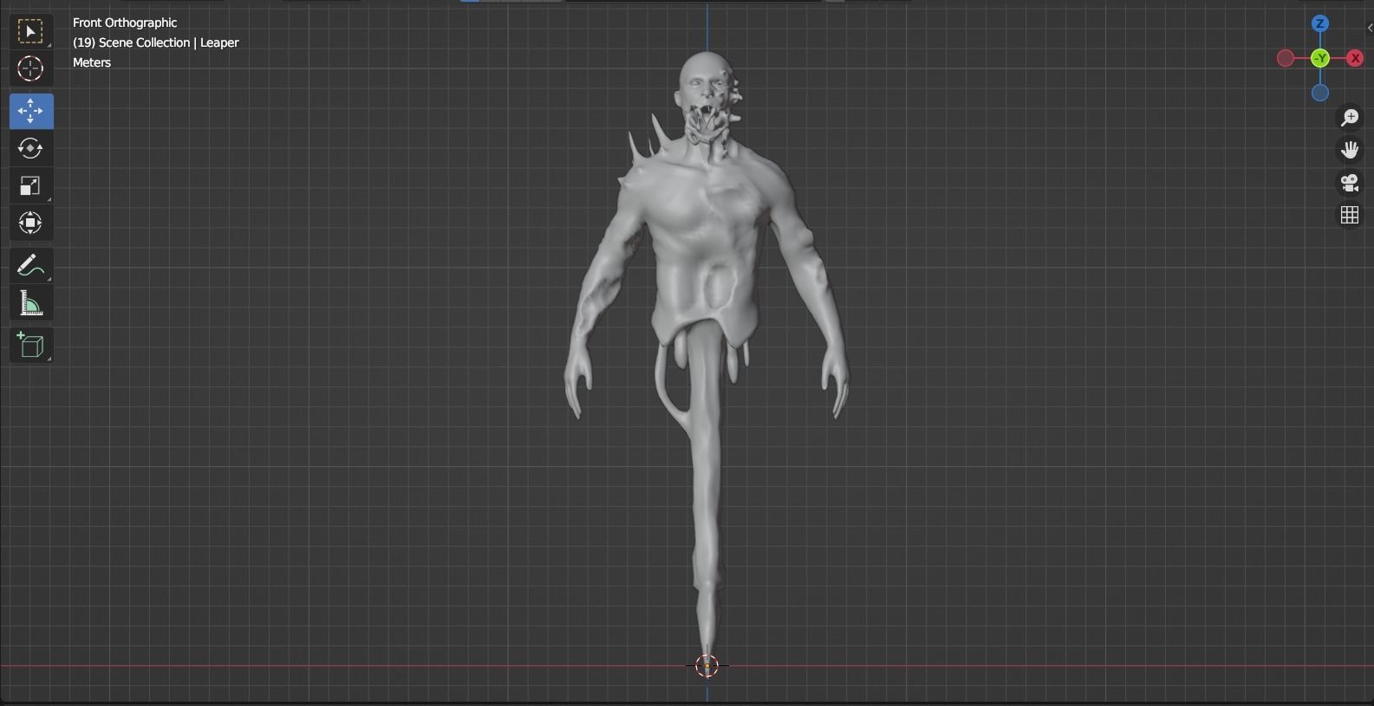Pick the Scale tool
This screenshot has height=706, width=1374.
tap(30, 185)
